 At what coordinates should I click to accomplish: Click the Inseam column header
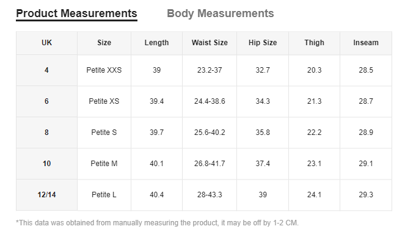pos(366,43)
